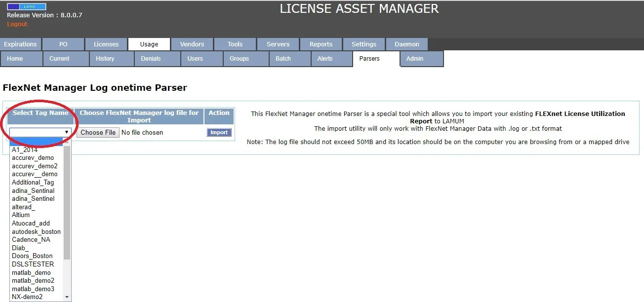Open the Users sub-tab
The width and height of the screenshot is (644, 302).
(x=201, y=59)
